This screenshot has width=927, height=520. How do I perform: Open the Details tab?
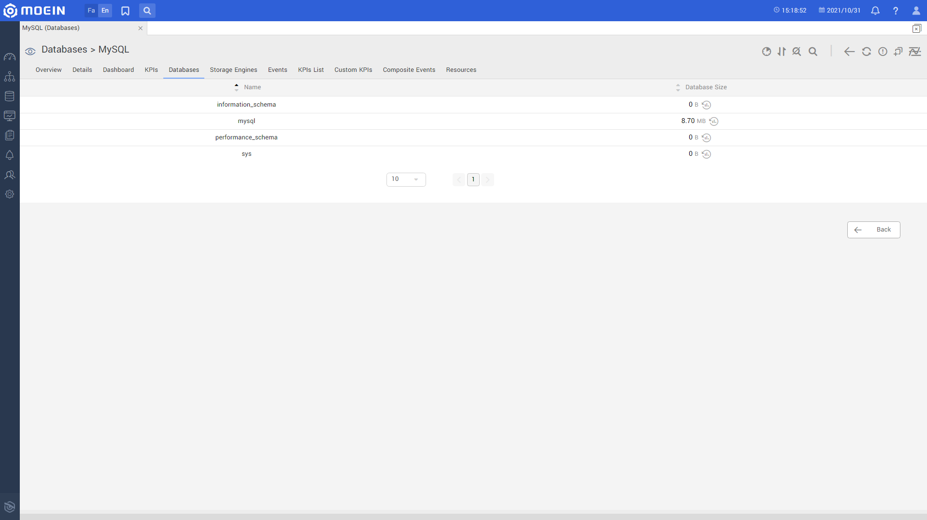click(82, 70)
